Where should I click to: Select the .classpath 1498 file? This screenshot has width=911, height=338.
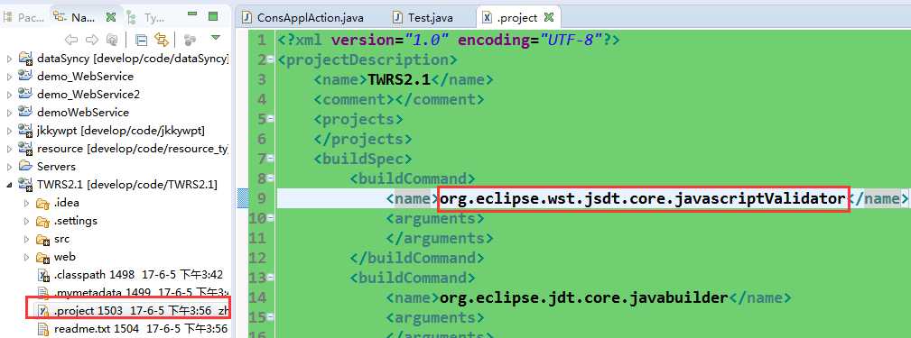tap(138, 275)
